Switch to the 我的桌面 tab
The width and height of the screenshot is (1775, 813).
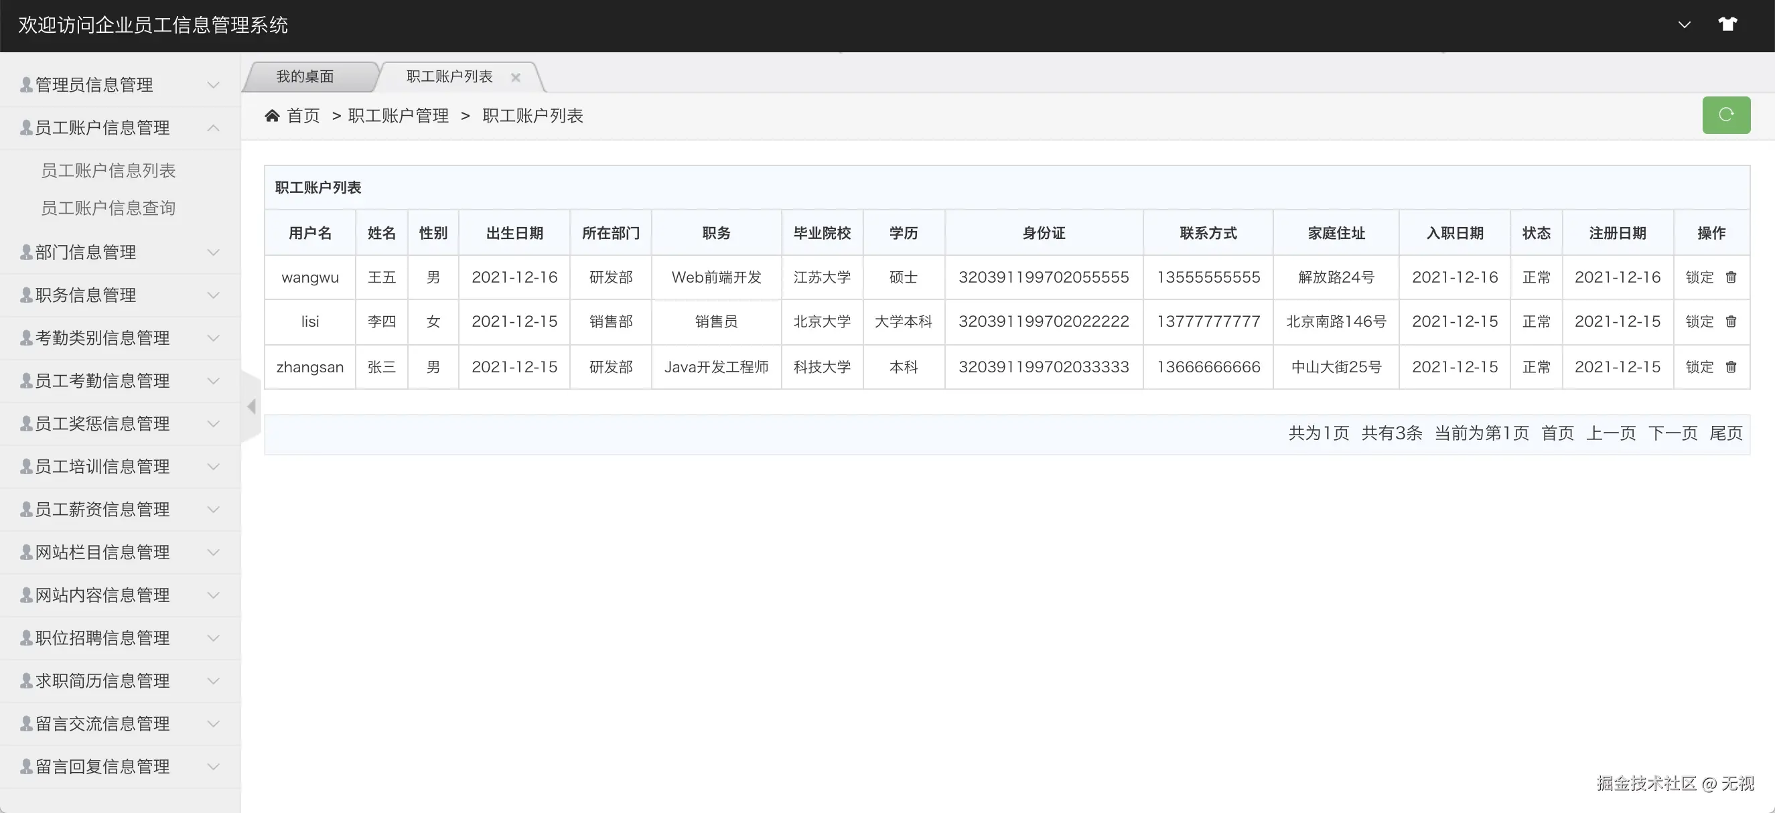(305, 76)
